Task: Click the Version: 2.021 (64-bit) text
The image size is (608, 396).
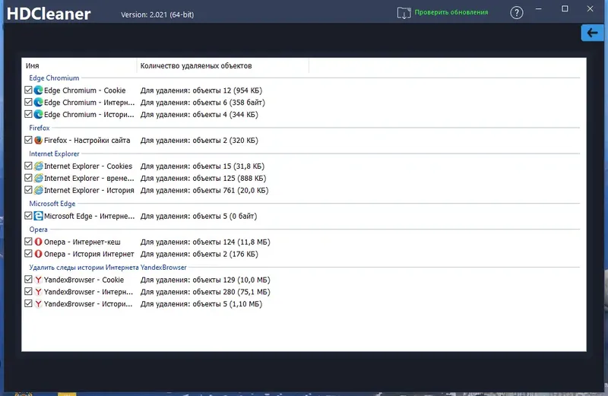Action: click(157, 14)
